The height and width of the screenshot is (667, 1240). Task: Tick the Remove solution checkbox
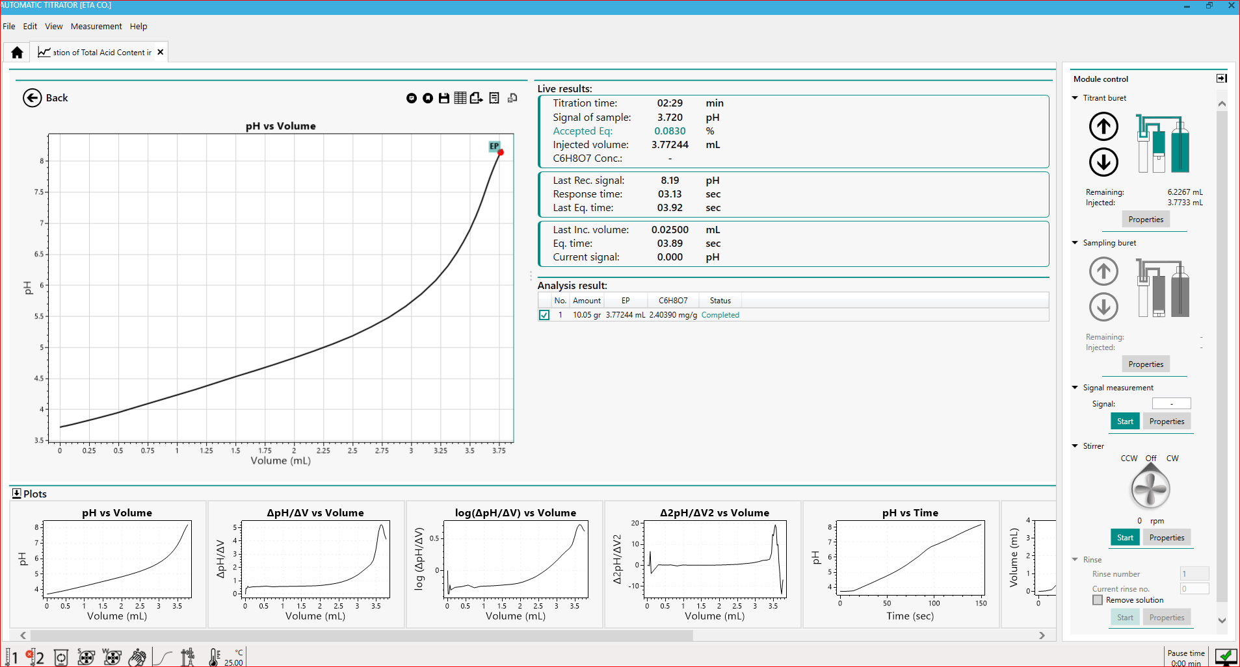[1098, 600]
